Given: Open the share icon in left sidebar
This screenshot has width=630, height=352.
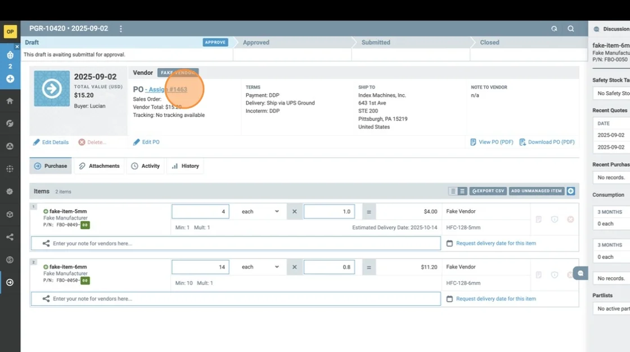Looking at the screenshot, I should tap(10, 237).
